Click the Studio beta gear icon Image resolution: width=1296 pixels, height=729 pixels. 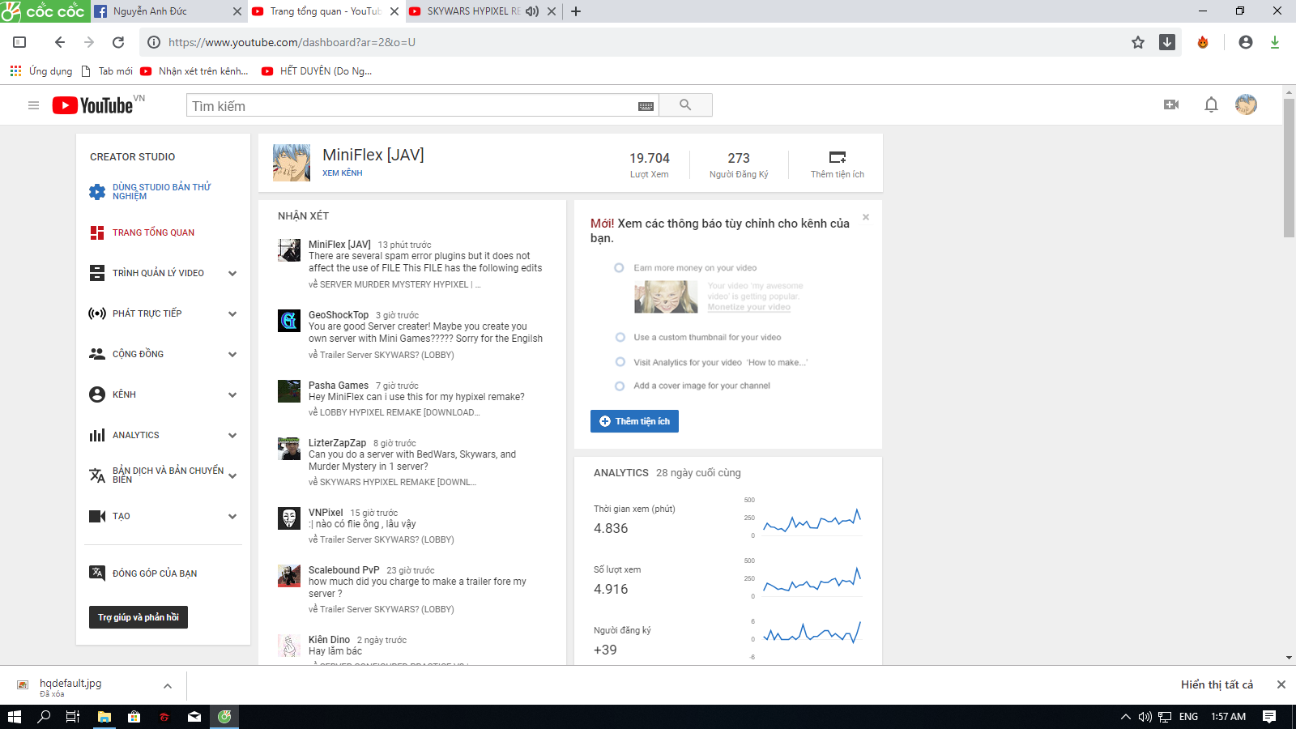97,191
